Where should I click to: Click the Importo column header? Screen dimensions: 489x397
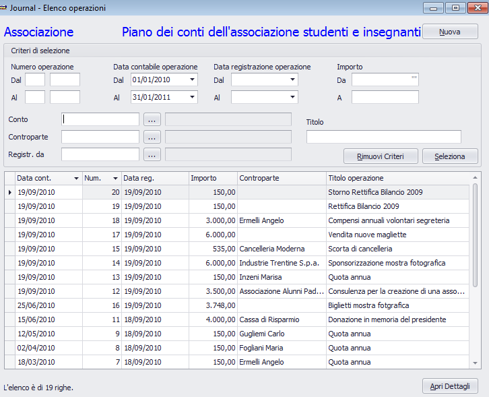214,178
